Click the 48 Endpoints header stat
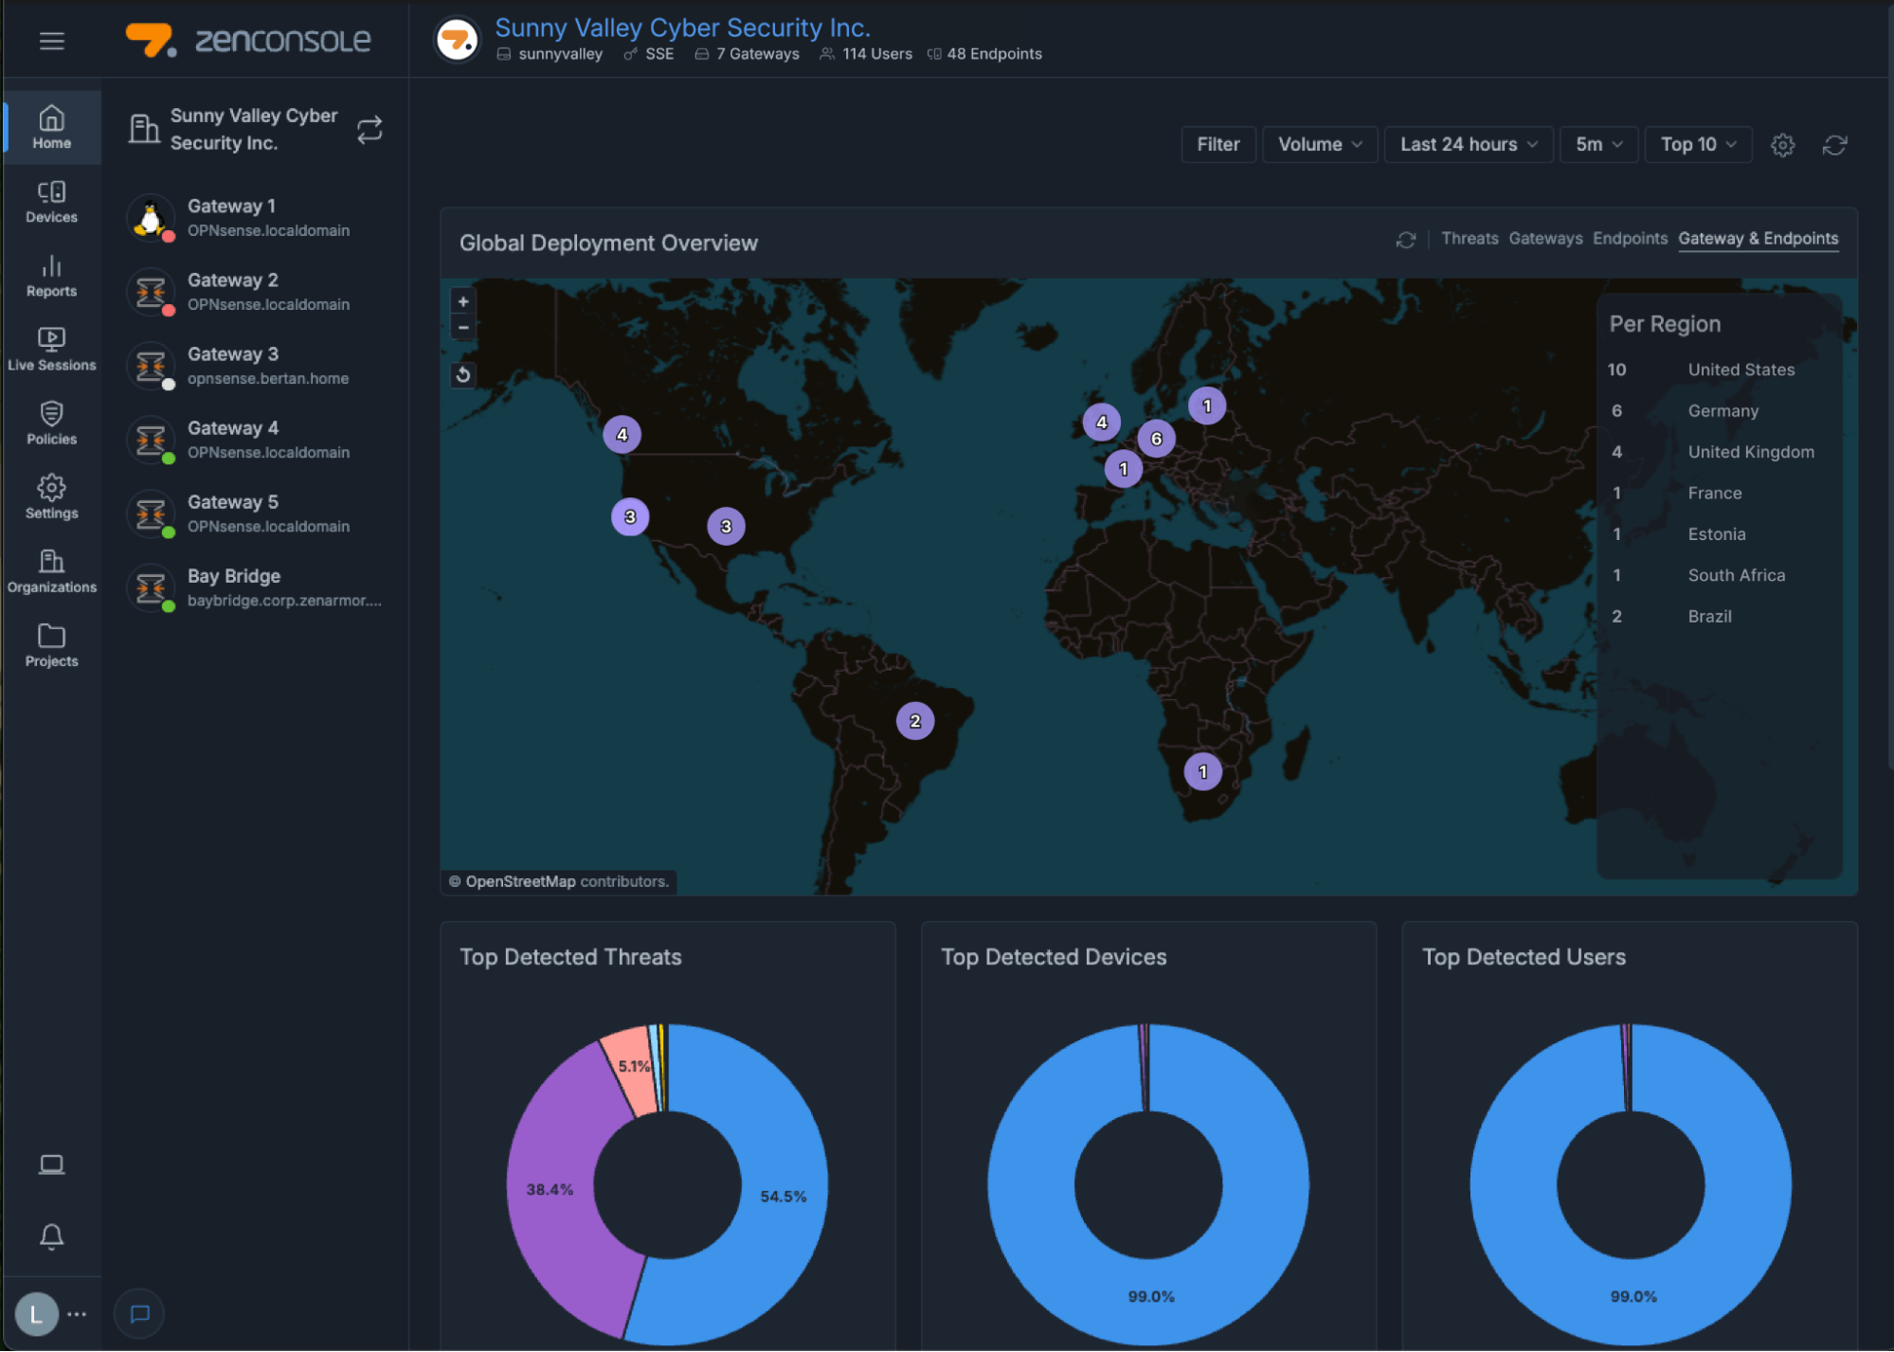The width and height of the screenshot is (1894, 1352). 984,54
